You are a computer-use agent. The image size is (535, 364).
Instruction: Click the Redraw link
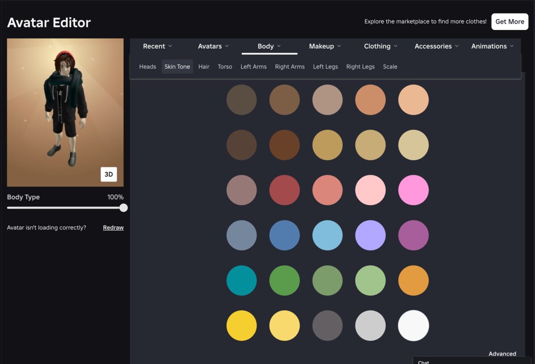tap(113, 227)
